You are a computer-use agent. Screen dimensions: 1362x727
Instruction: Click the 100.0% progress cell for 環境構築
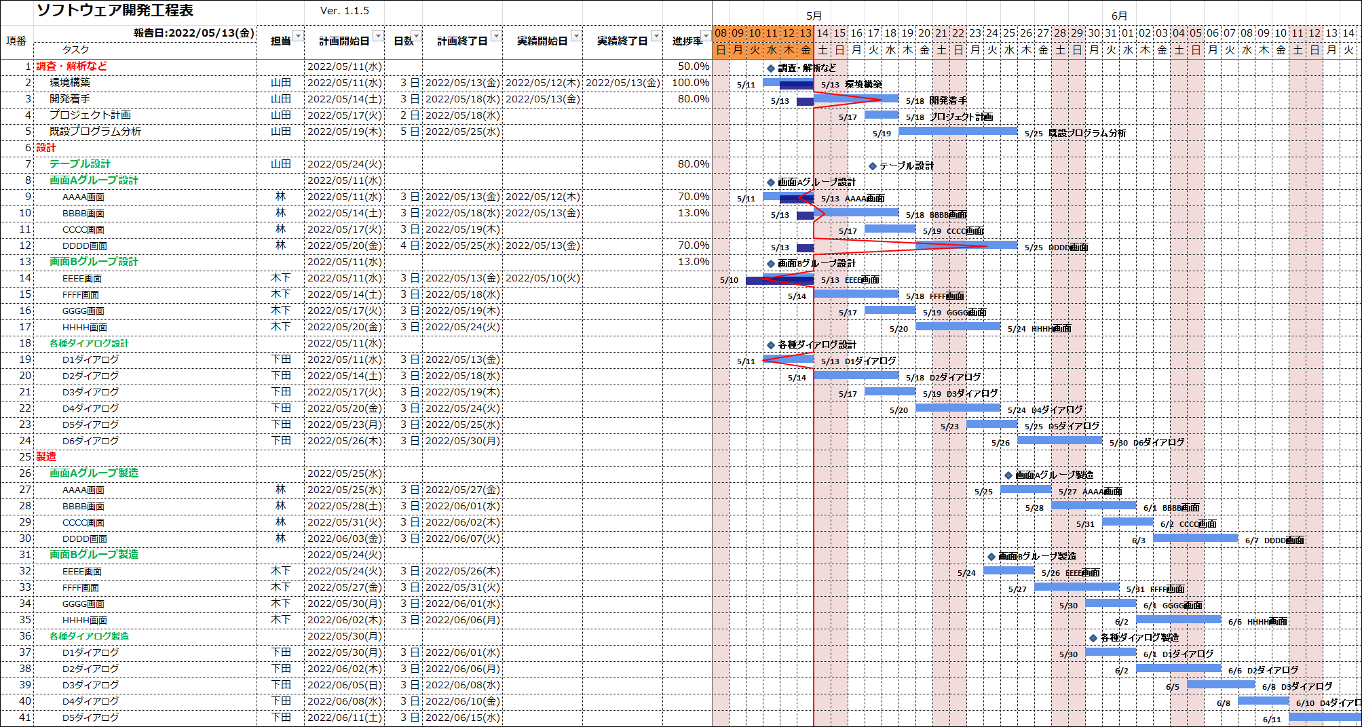point(690,83)
